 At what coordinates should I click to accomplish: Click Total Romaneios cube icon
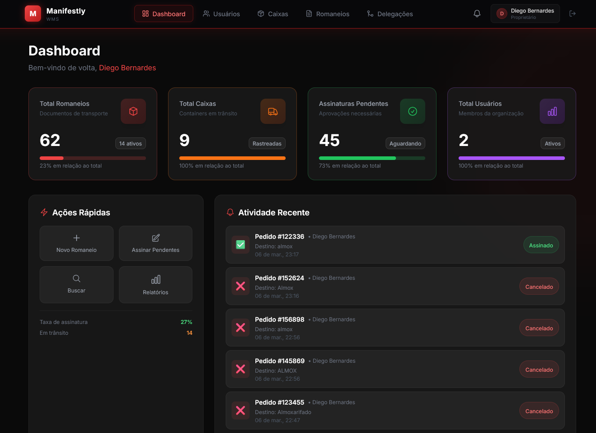point(133,111)
